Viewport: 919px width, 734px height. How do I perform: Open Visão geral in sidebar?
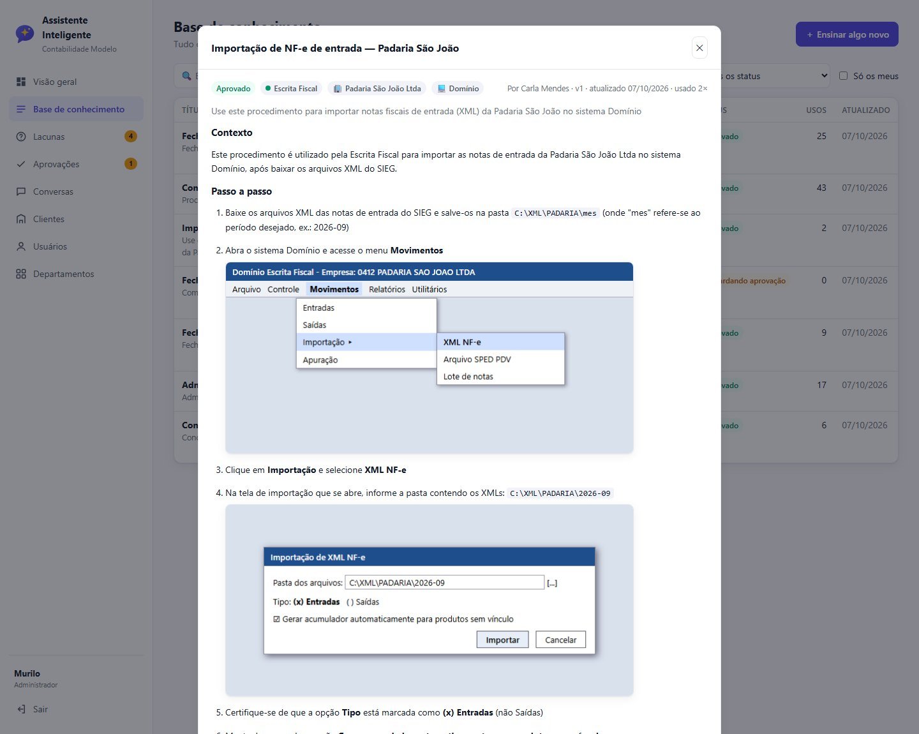click(x=76, y=82)
